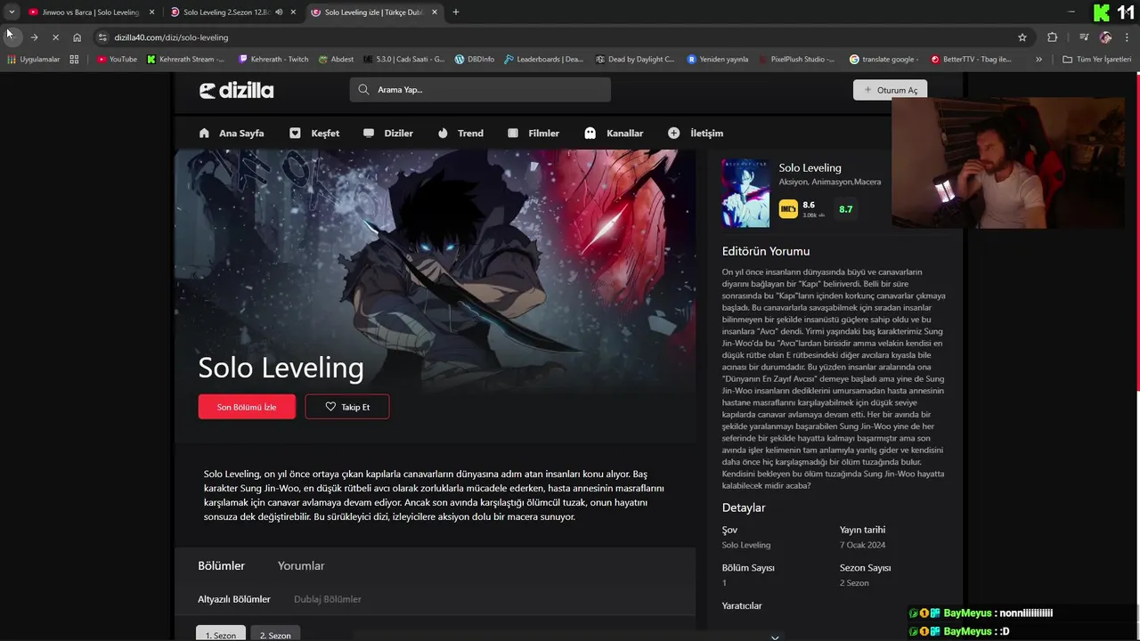1140x641 pixels.
Task: Click the Solo Leveling poster thumbnail
Action: point(745,193)
